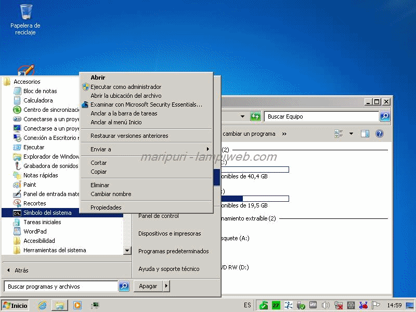This screenshot has height=312, width=416.
Task: Launch Recortes tool
Action: pyautogui.click(x=30, y=203)
